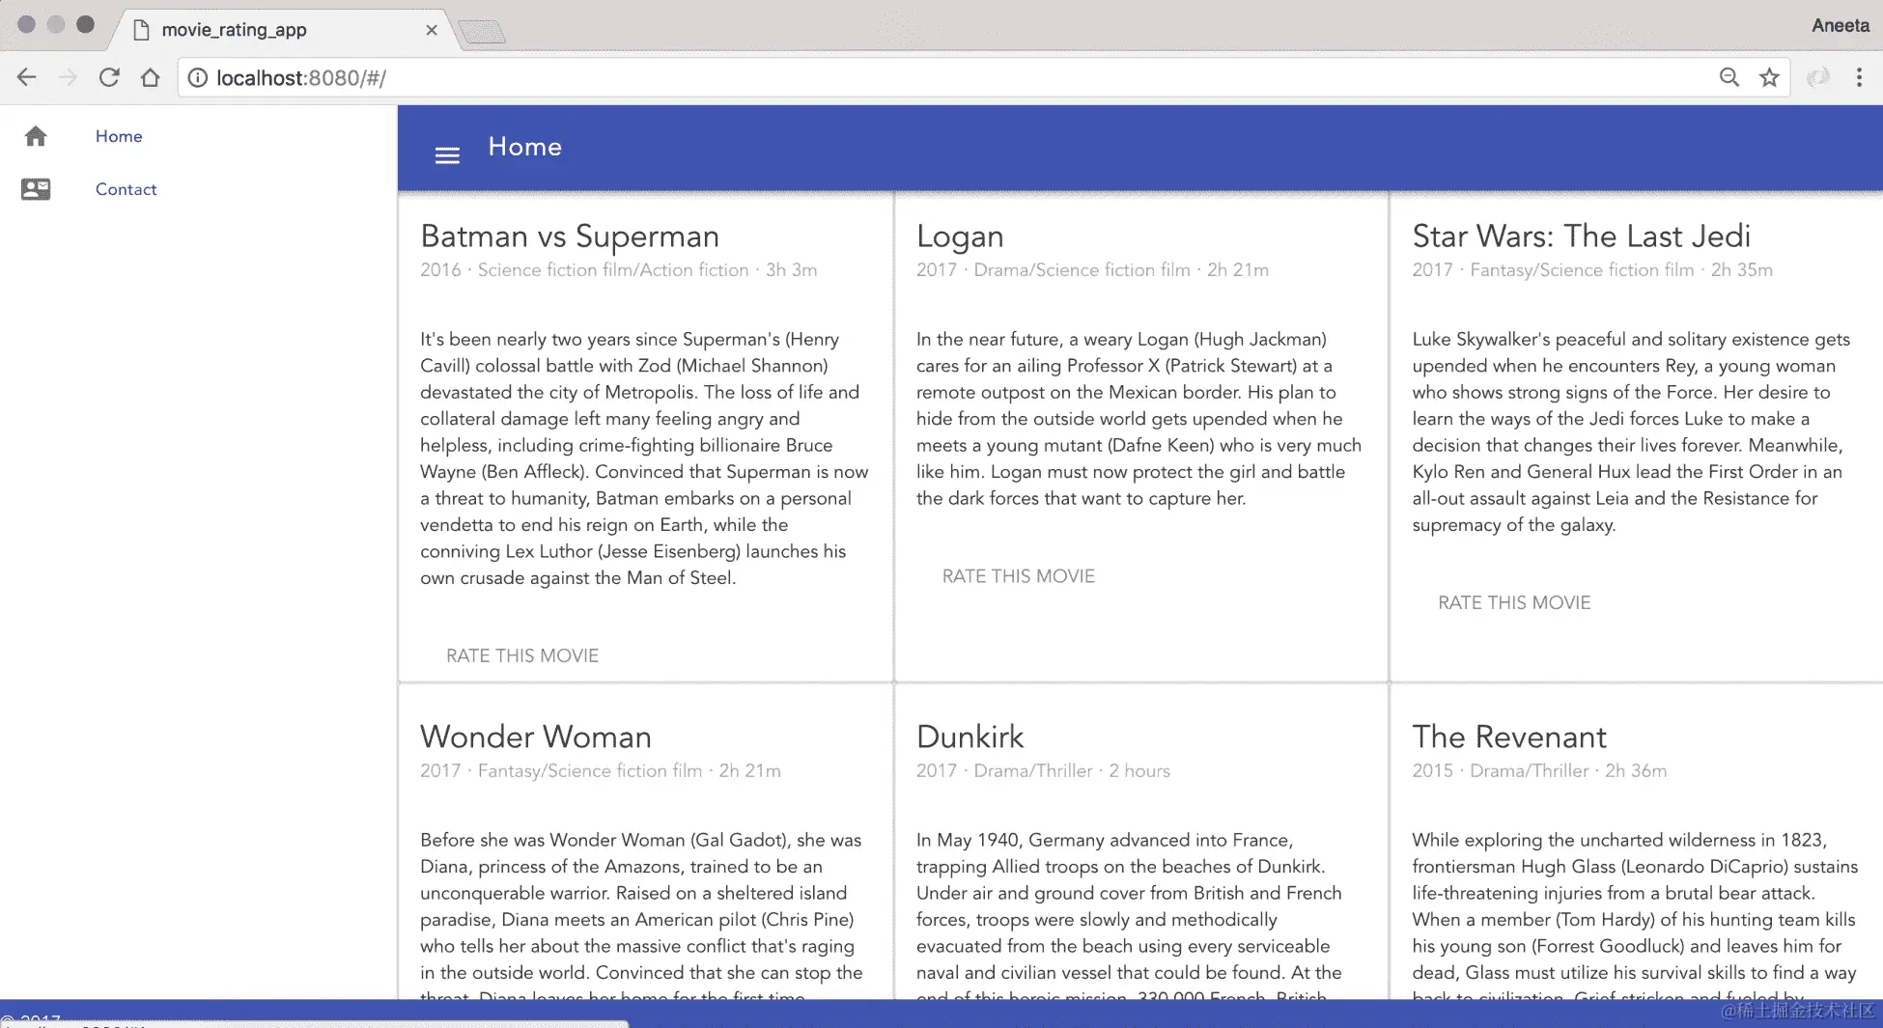Screen dimensions: 1883x1028
Task: Click The Revenant movie title
Action: pos(1509,736)
